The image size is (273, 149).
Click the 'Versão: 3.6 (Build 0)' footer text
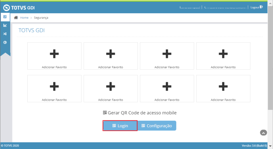coord(254,146)
